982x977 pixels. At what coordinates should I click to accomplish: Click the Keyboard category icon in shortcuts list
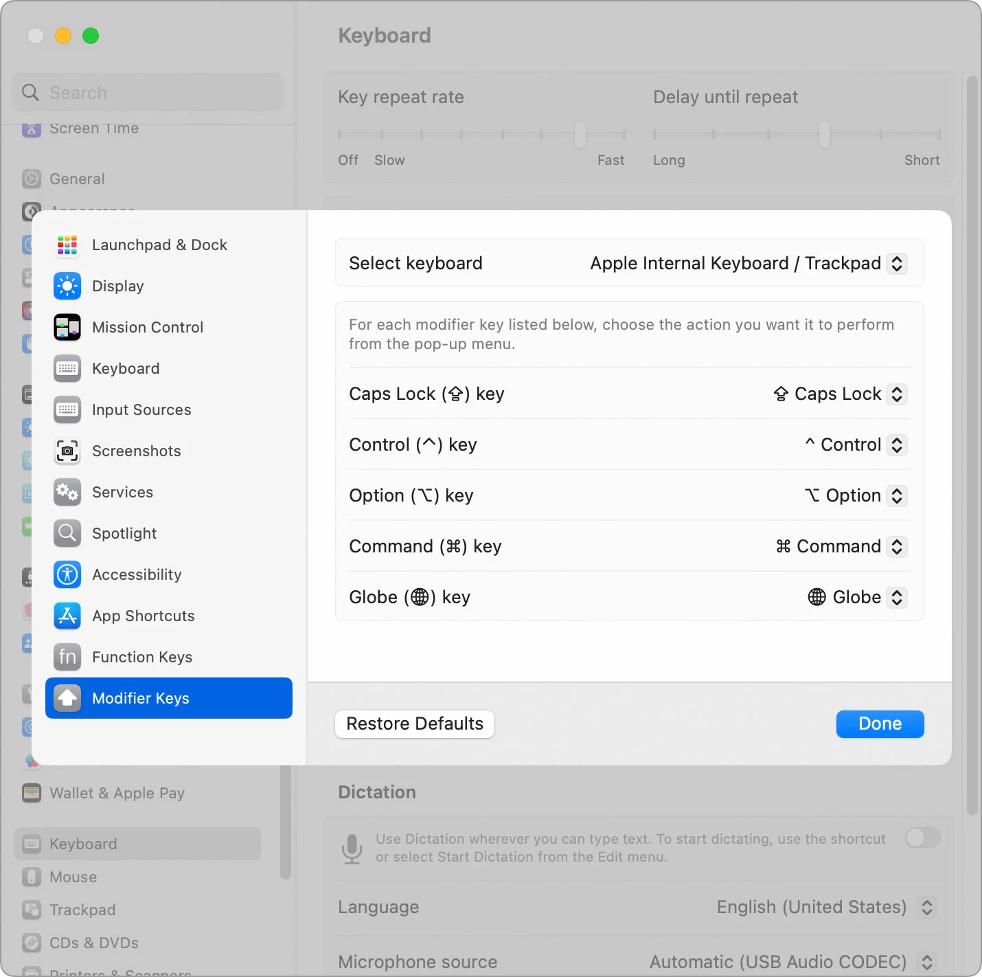click(x=67, y=368)
